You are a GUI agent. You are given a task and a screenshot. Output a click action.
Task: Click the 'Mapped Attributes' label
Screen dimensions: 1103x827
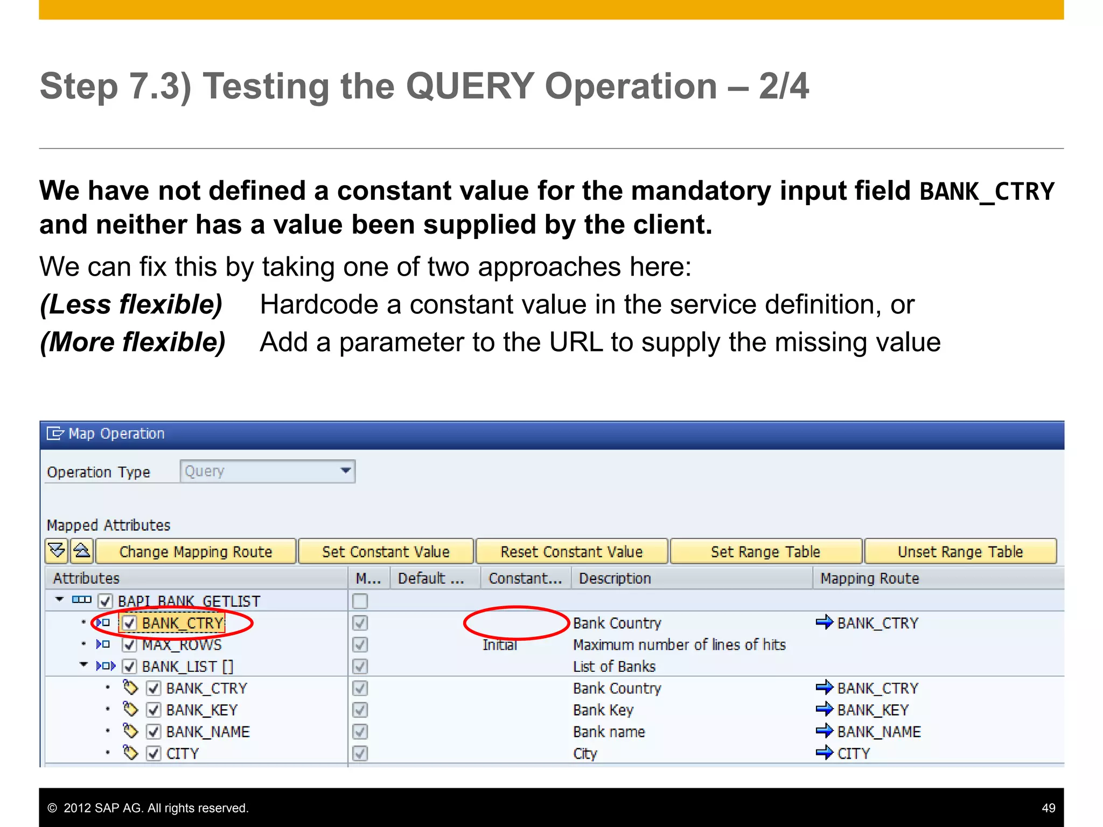click(108, 525)
